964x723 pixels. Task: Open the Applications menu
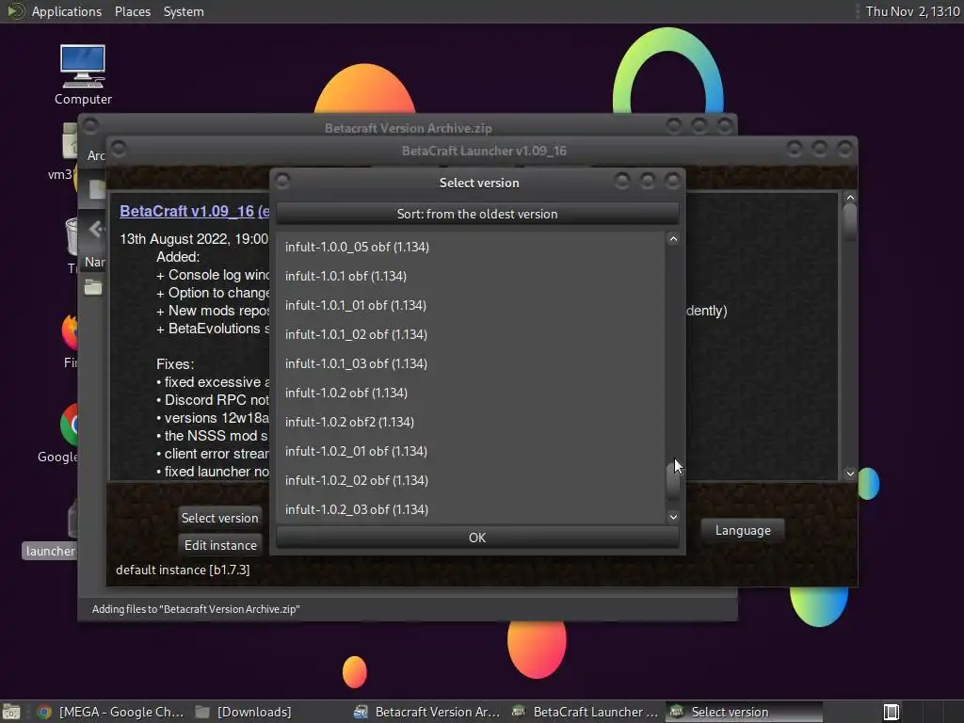(67, 11)
